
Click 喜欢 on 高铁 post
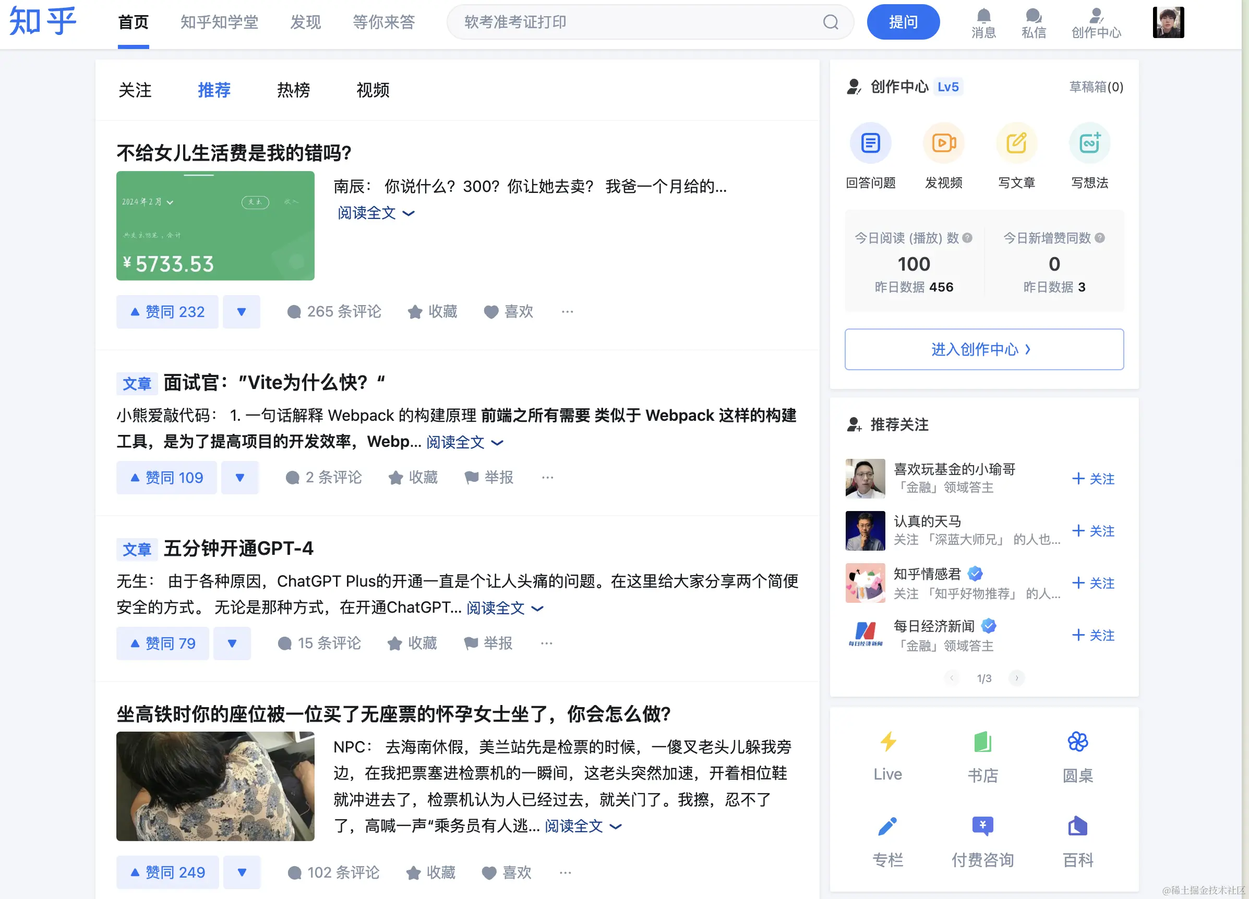[507, 872]
